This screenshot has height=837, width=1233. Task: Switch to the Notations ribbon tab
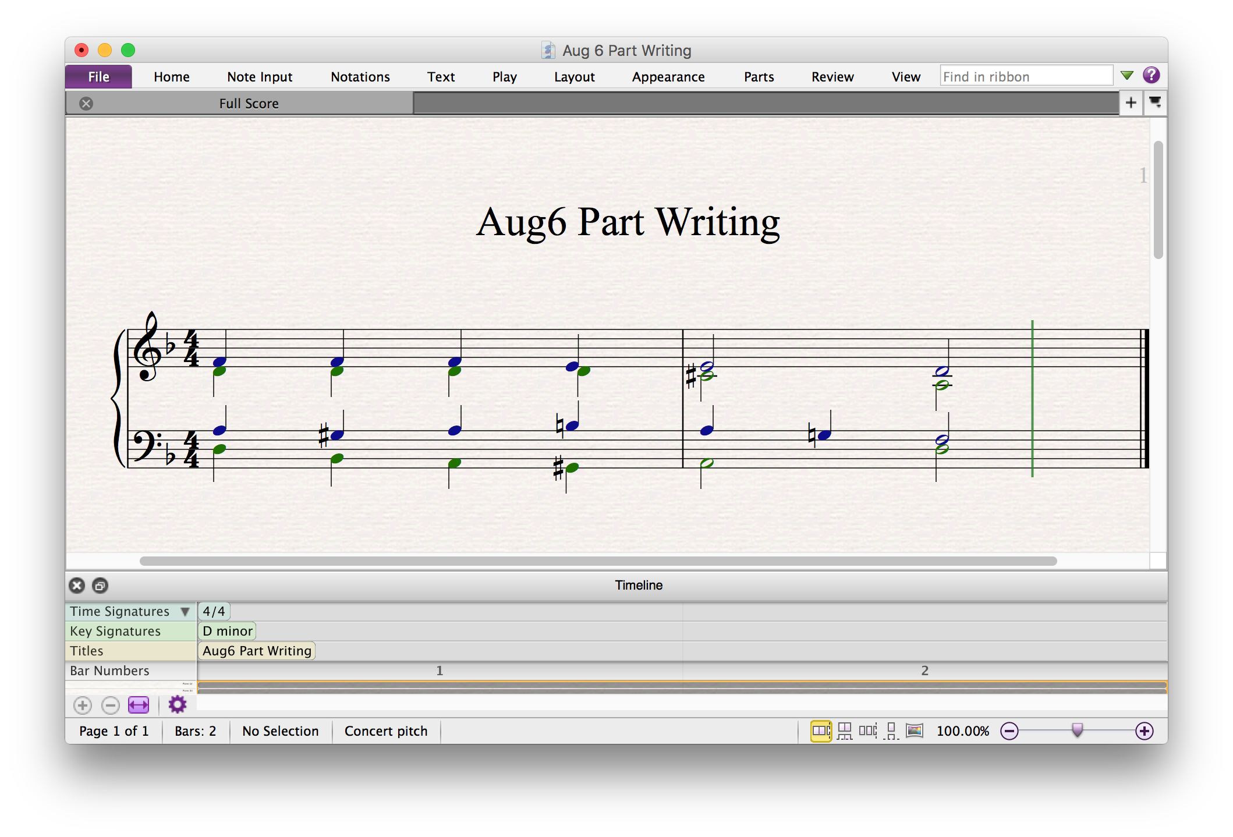[360, 77]
